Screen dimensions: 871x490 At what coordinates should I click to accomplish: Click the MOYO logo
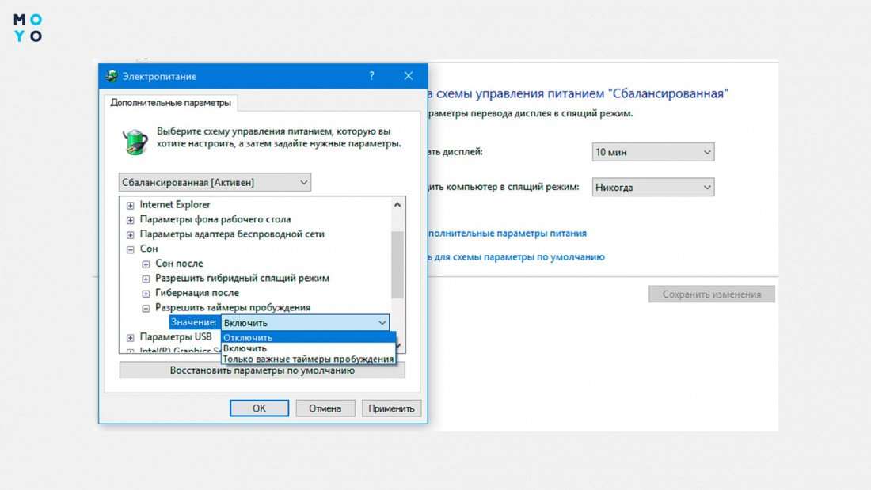tap(28, 28)
